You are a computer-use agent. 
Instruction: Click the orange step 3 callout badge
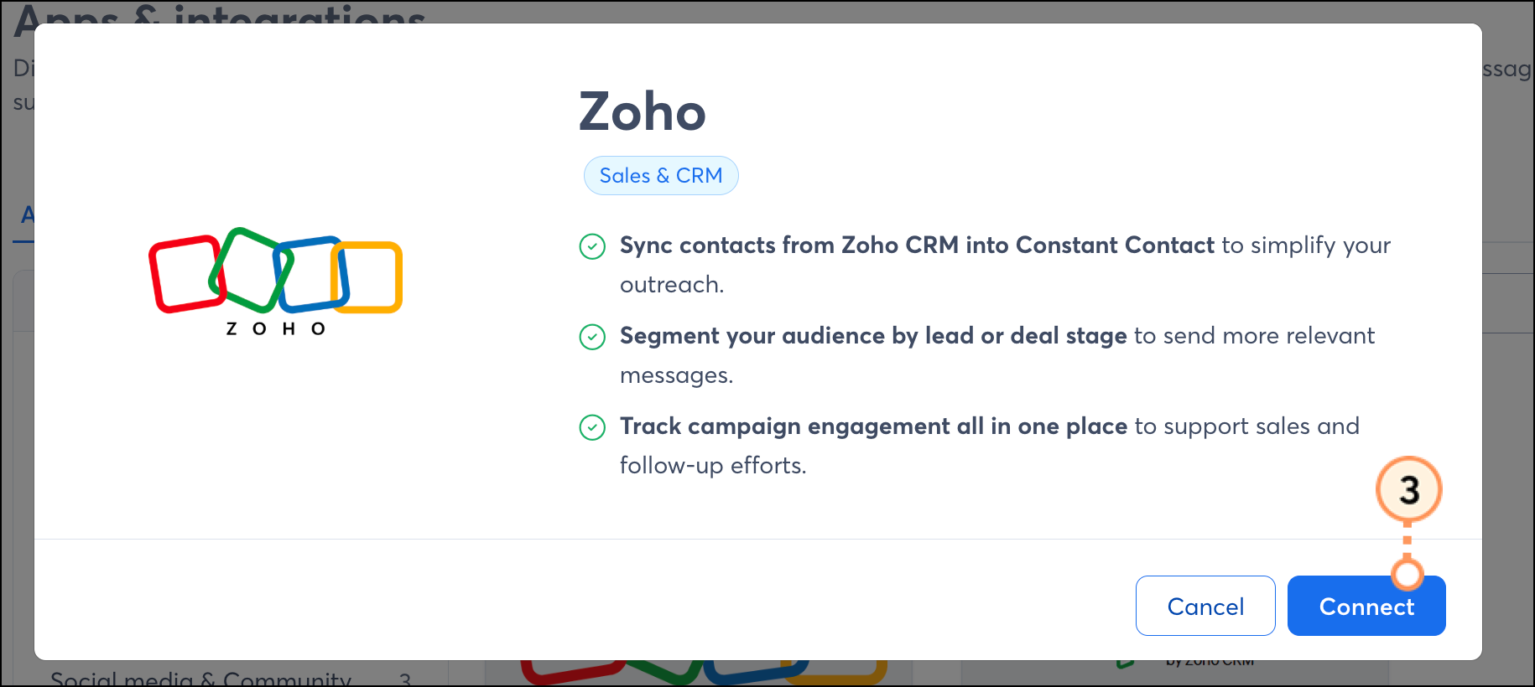point(1408,489)
